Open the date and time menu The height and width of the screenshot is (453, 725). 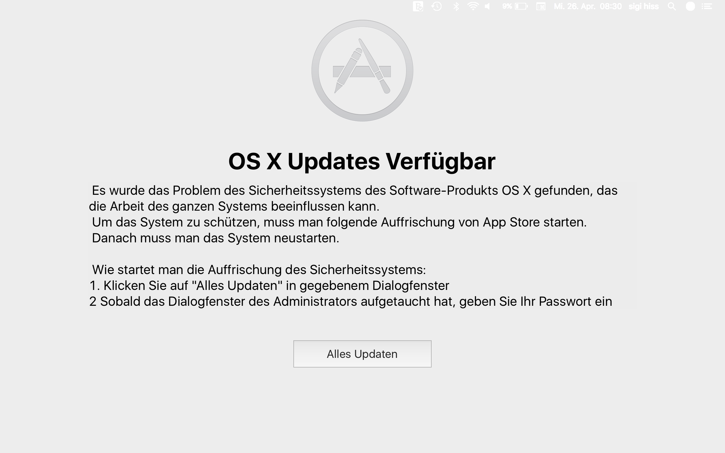tap(587, 6)
